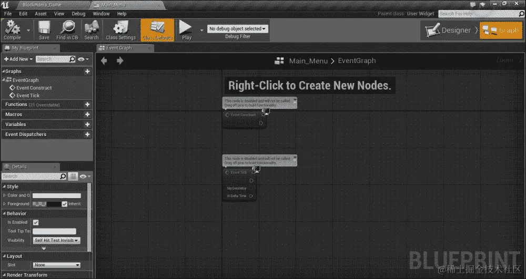This screenshot has width=526, height=279.
Task: Uncheck the Foreground Inherit checkbox
Action: coord(64,204)
